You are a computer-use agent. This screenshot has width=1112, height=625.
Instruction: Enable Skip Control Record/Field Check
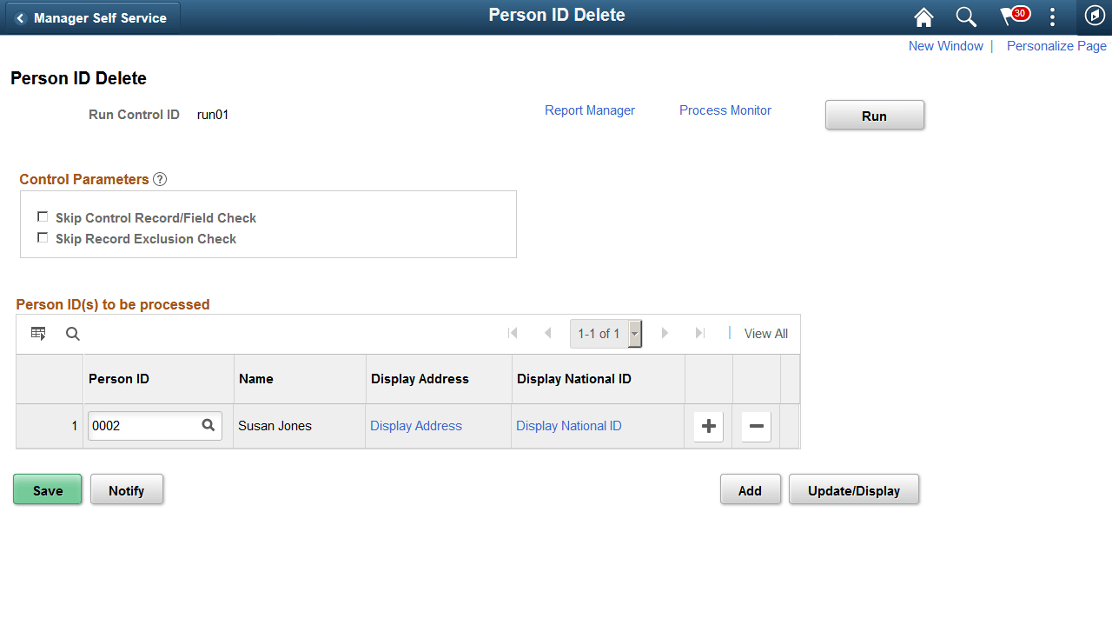pos(43,216)
